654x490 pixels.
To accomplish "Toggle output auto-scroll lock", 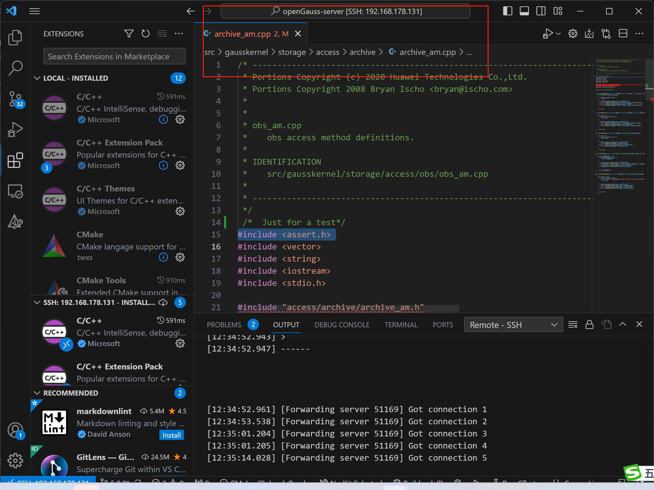I will [589, 325].
